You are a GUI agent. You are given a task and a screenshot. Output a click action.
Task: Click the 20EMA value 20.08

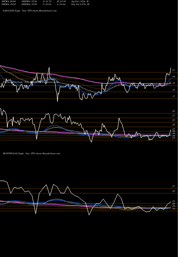tap(8, 1)
